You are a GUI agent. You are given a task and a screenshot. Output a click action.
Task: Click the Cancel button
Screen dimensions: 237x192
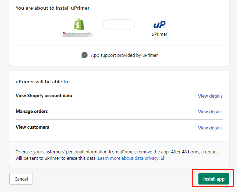click(x=21, y=179)
